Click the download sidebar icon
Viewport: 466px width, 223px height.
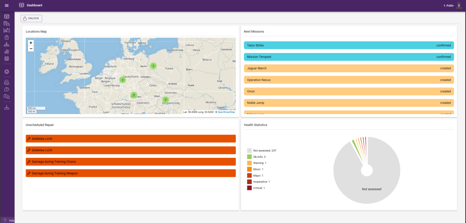7,107
